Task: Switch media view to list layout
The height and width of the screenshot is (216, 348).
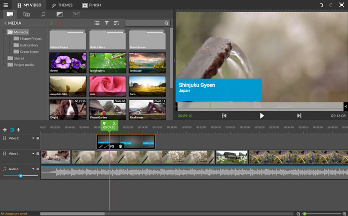Action: click(x=97, y=23)
